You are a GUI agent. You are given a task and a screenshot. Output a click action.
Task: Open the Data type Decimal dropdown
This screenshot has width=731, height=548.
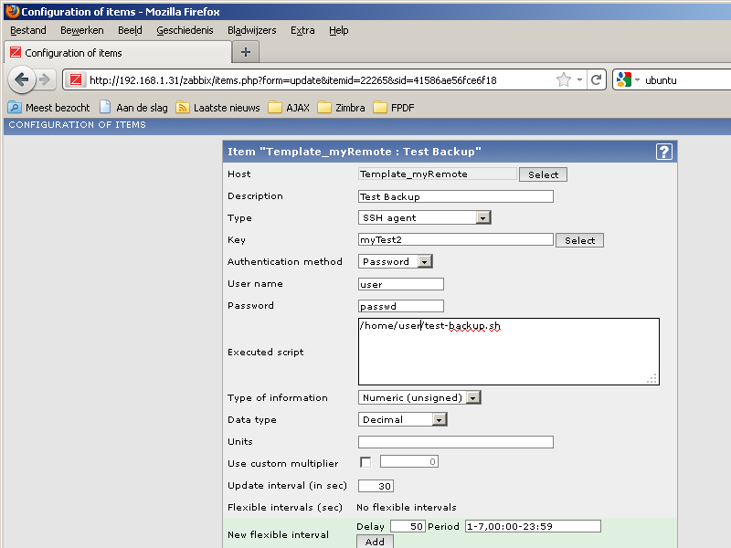(402, 420)
